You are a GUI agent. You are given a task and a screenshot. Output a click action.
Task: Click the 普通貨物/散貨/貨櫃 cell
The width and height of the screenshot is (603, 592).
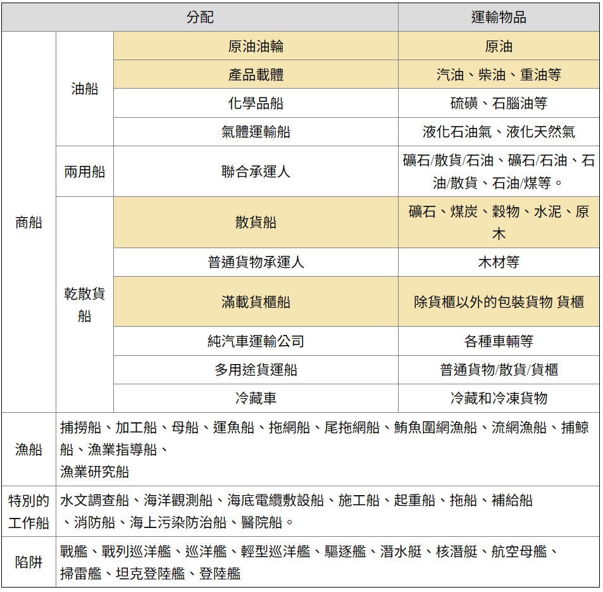(499, 370)
